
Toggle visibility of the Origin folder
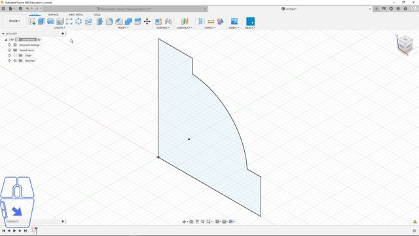(15, 55)
